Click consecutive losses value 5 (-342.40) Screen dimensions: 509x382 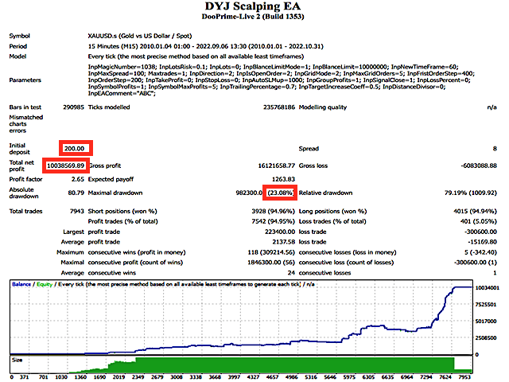[x=480, y=252]
